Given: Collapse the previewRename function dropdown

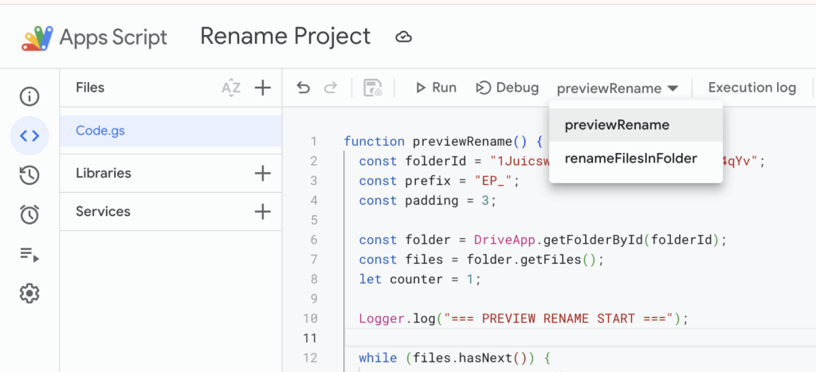Looking at the screenshot, I should click(x=618, y=88).
